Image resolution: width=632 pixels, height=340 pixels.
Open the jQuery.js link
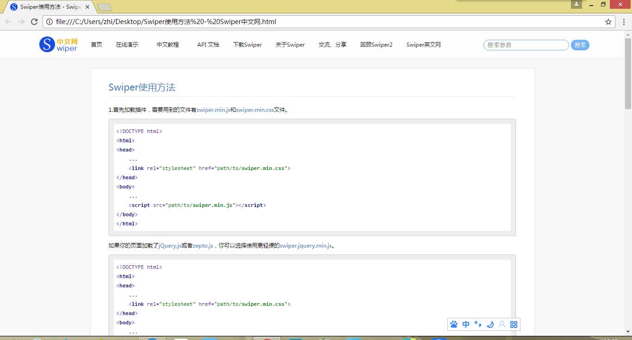coord(170,246)
